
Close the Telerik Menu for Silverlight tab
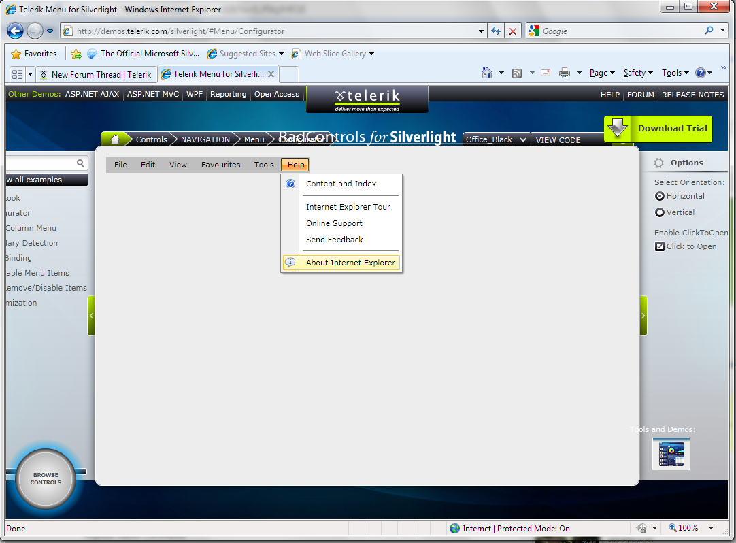[x=271, y=74]
